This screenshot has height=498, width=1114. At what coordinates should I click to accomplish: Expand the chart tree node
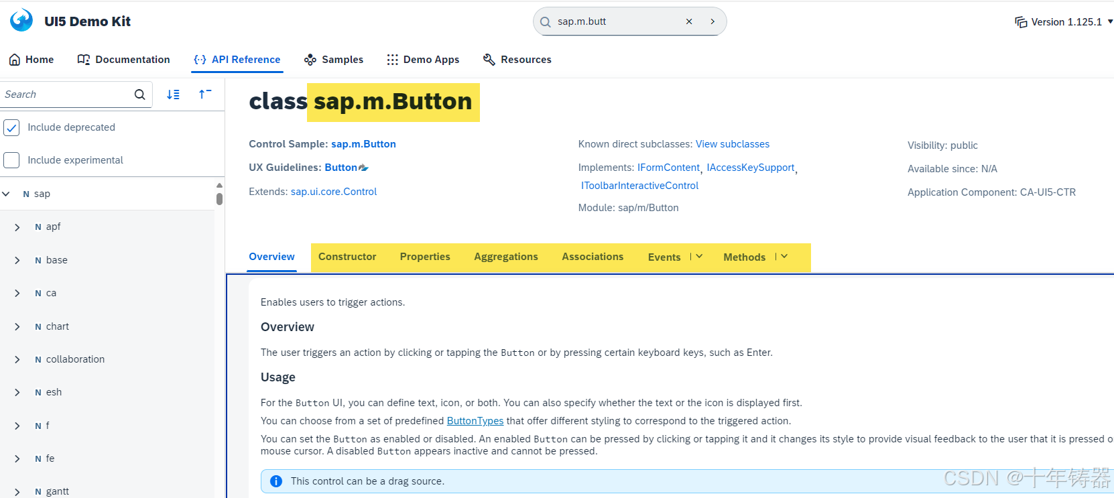(17, 326)
